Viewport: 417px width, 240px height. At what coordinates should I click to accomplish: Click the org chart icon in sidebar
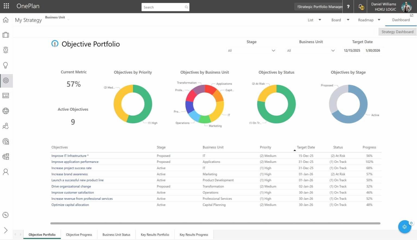6,157
